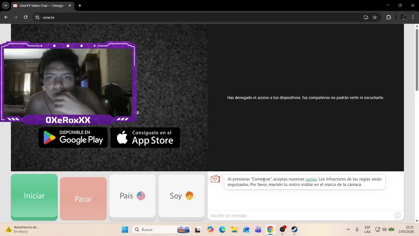Switch to Chrome on the taskbar
The height and width of the screenshot is (236, 419).
point(270,229)
